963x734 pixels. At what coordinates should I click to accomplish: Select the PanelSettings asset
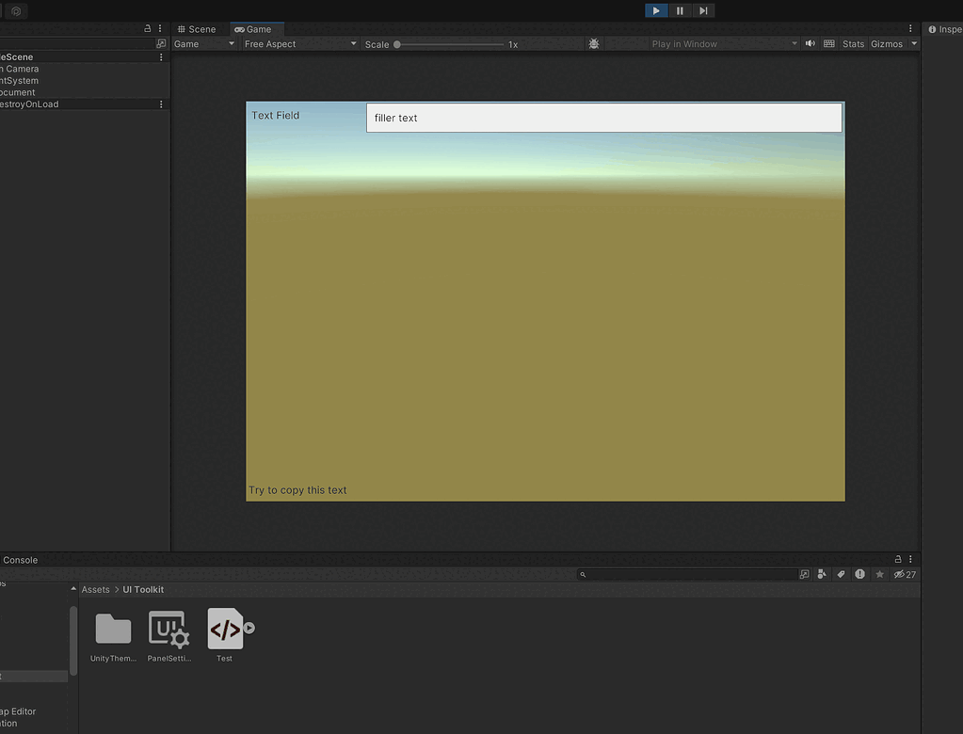pos(168,630)
